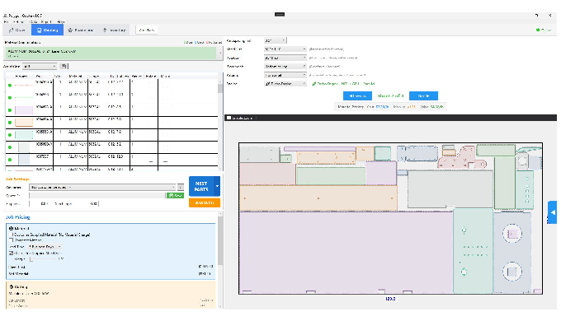Collapse the material combinations list chevron
561x321 pixels.
[x=220, y=53]
